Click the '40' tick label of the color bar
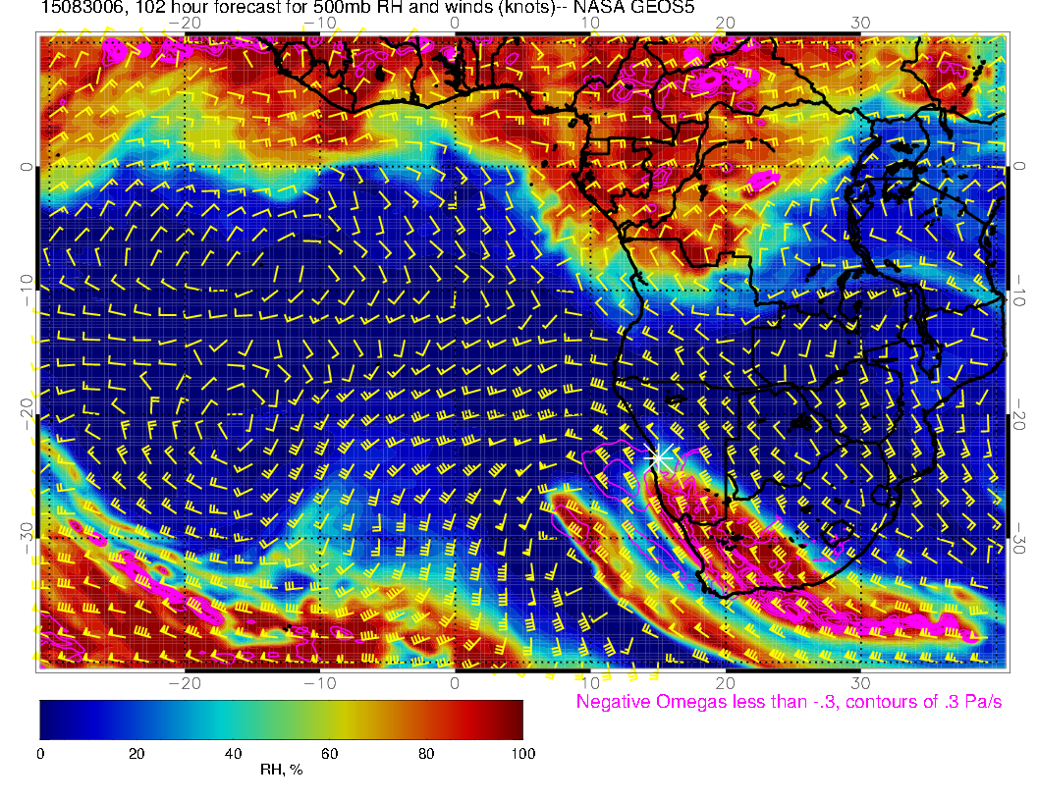Viewport: 1037px width, 801px height. pyautogui.click(x=234, y=754)
